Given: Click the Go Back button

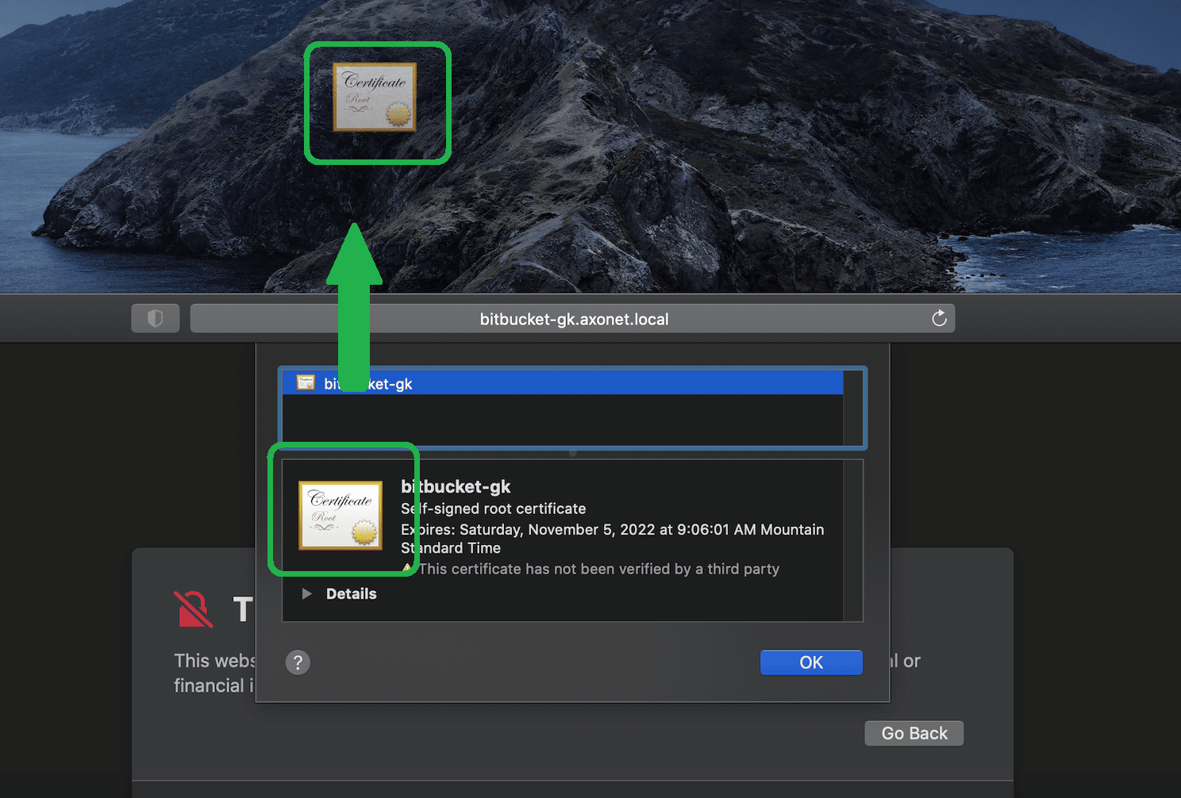Looking at the screenshot, I should pyautogui.click(x=914, y=733).
